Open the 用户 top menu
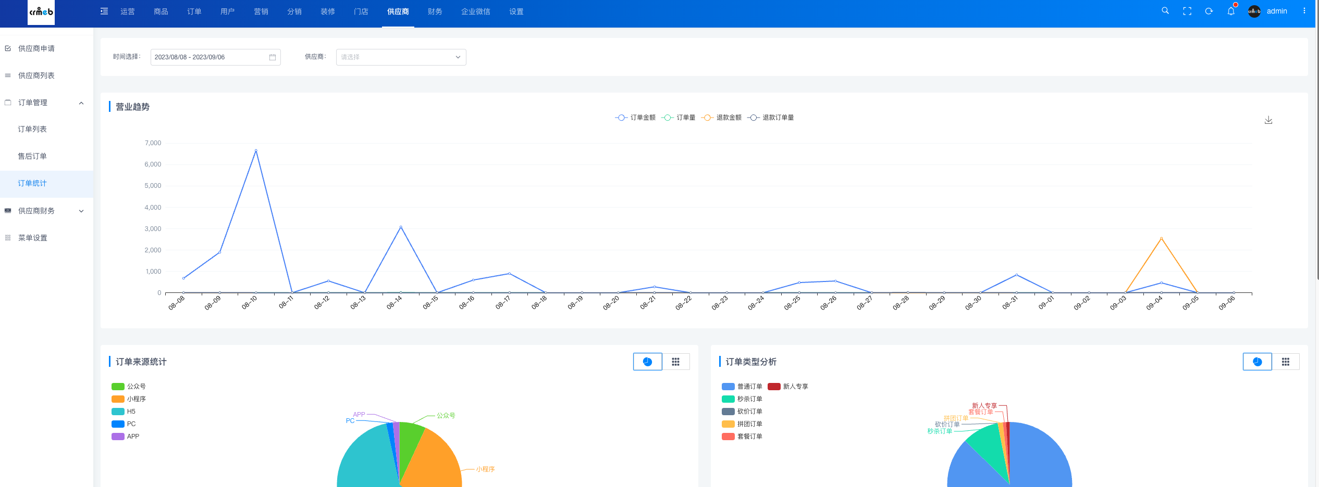Screen dimensions: 1319x487 click(228, 11)
